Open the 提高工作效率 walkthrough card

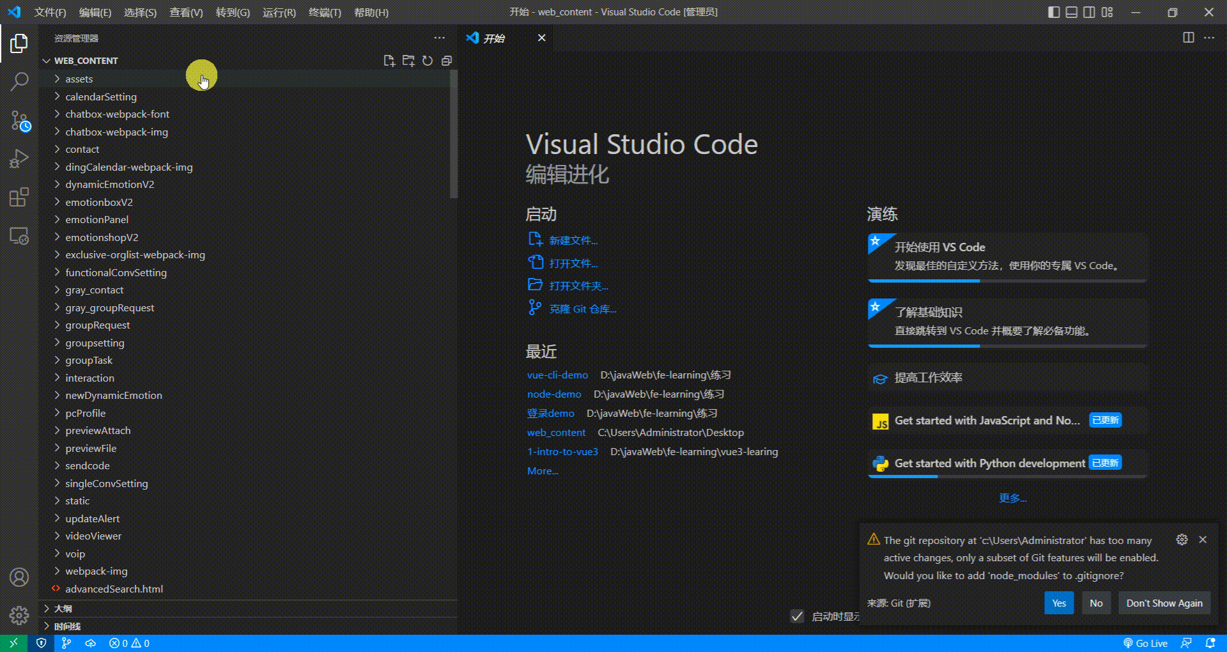pos(1007,378)
